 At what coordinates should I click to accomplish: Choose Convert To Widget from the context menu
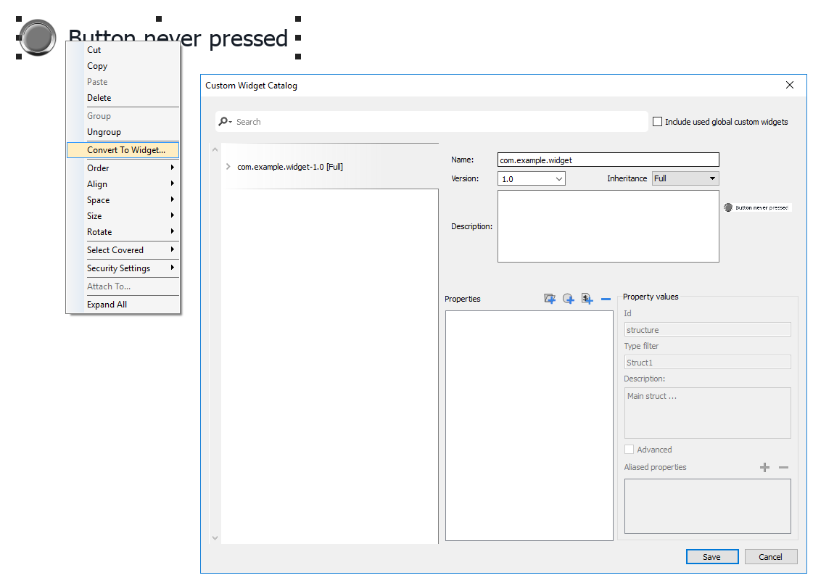(123, 150)
